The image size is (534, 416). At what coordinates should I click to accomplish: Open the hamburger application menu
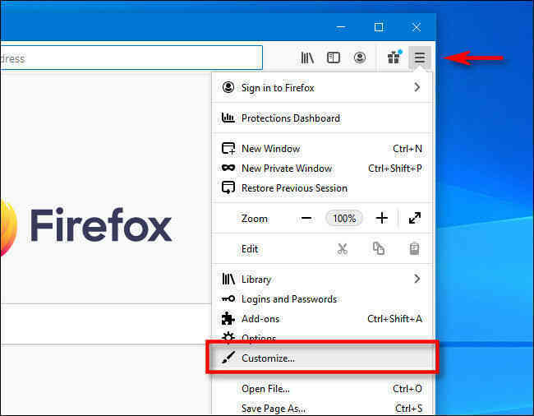point(420,58)
